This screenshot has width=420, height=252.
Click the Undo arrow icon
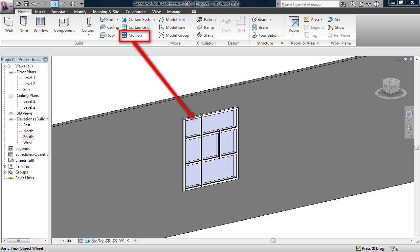coord(33,4)
